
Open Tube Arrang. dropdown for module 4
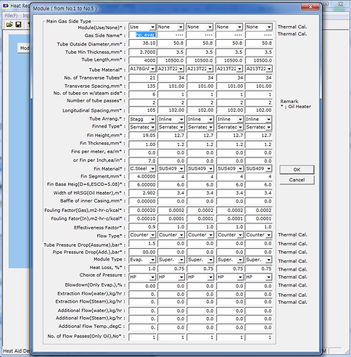coord(239,119)
